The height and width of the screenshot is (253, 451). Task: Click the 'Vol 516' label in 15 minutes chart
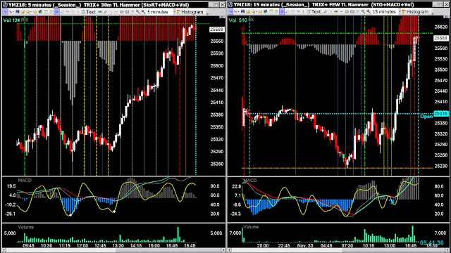point(238,20)
